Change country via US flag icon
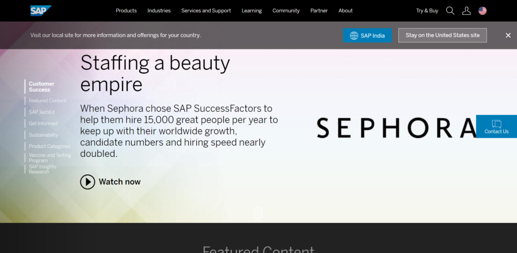 click(482, 11)
